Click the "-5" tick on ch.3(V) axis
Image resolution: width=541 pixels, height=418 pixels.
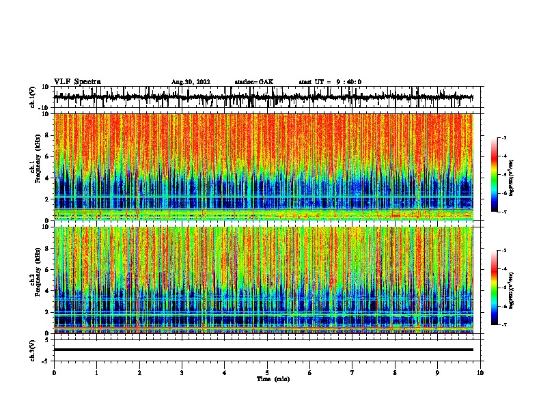pos(46,361)
